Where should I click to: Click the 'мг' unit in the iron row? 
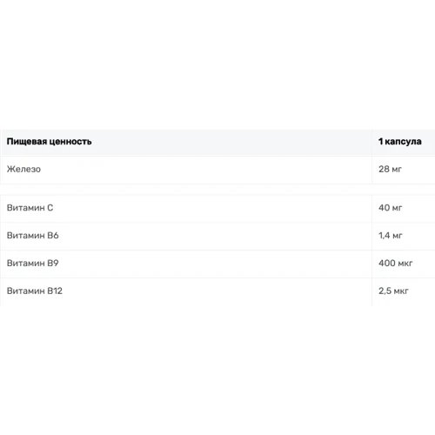[x=397, y=170]
